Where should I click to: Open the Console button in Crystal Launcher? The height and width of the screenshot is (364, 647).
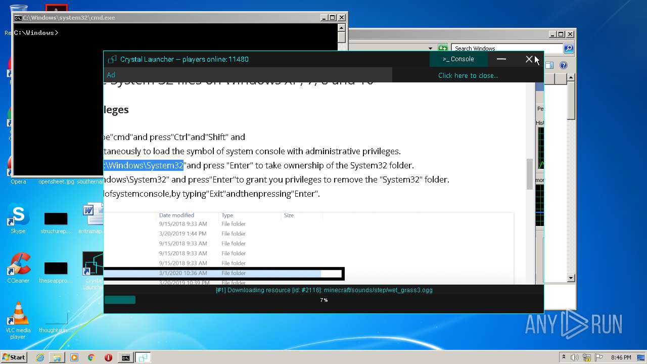click(458, 59)
